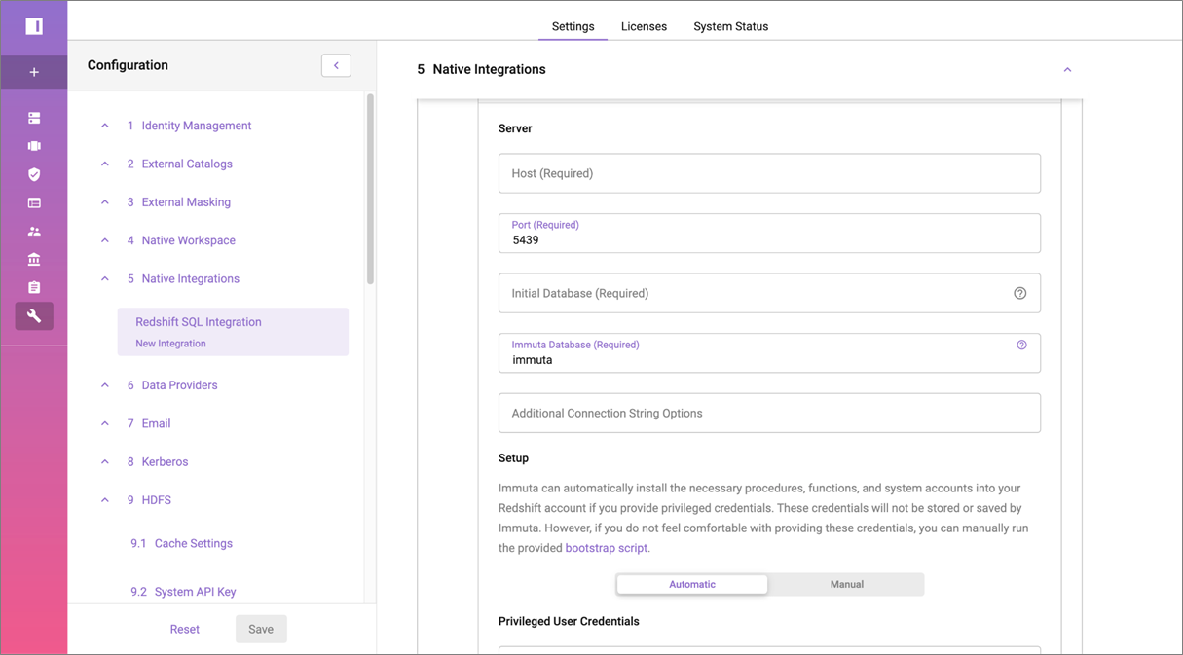Select the Automatic setup option
Image resolution: width=1183 pixels, height=655 pixels.
pyautogui.click(x=692, y=584)
